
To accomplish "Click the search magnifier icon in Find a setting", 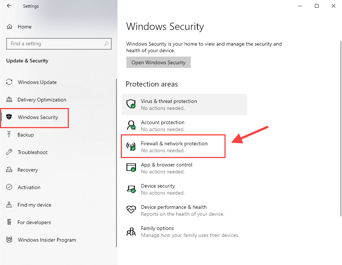I will click(106, 44).
